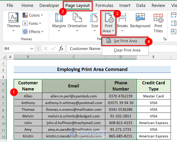Open the Themes gallery icon
This screenshot has height=142, width=177.
[x=13, y=17]
